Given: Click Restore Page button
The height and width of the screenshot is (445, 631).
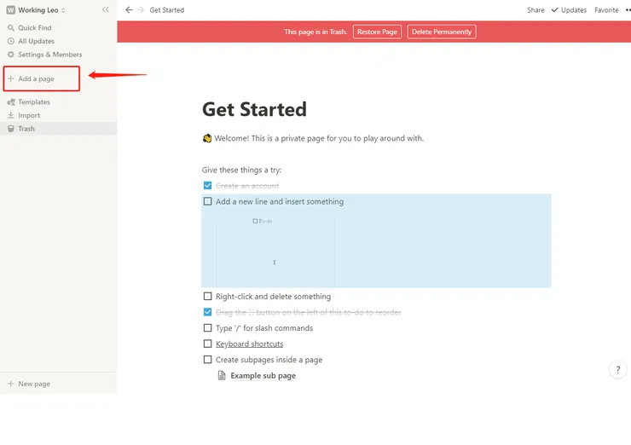Looking at the screenshot, I should point(377,32).
